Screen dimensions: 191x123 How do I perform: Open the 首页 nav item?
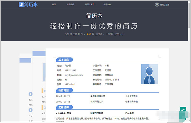pos(54,4)
